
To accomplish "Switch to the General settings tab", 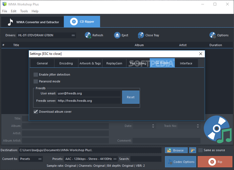I will point(42,63).
